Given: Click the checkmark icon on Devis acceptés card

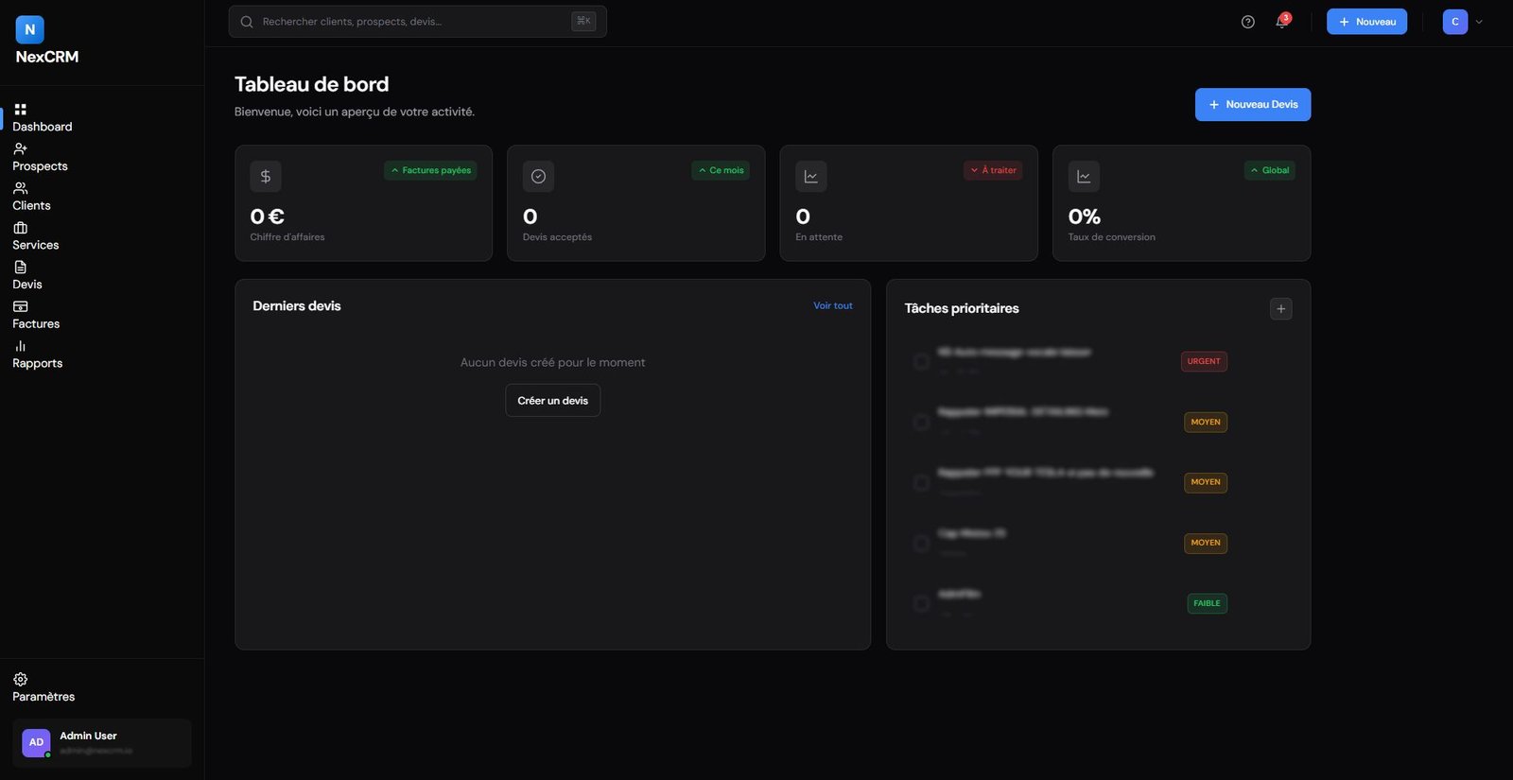Looking at the screenshot, I should click(x=538, y=177).
